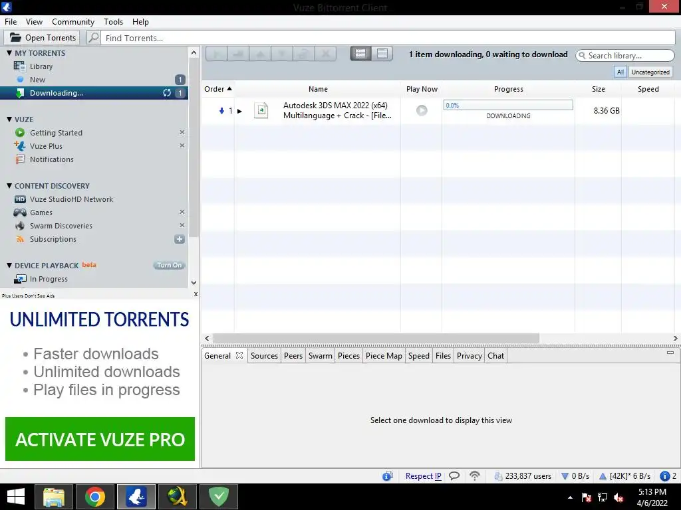Open the Notifications sidebar item
Image resolution: width=681 pixels, height=510 pixels.
pyautogui.click(x=52, y=159)
